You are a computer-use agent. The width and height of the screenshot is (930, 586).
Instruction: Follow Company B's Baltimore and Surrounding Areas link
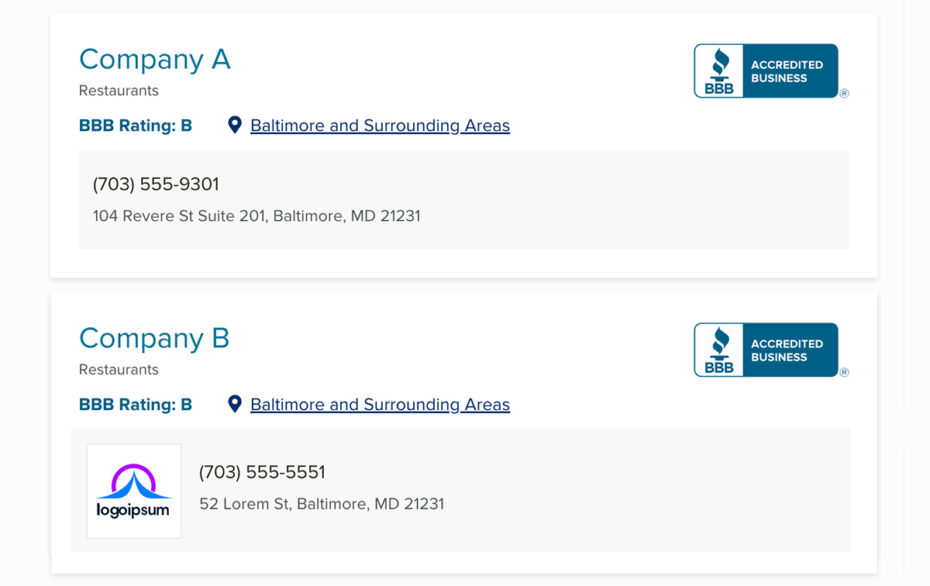click(380, 405)
